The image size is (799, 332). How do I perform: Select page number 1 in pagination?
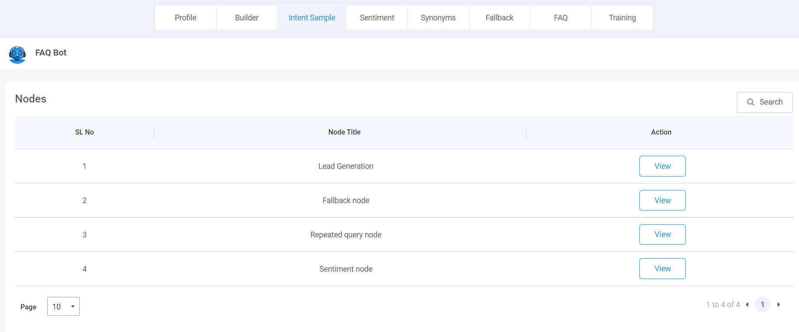[763, 305]
